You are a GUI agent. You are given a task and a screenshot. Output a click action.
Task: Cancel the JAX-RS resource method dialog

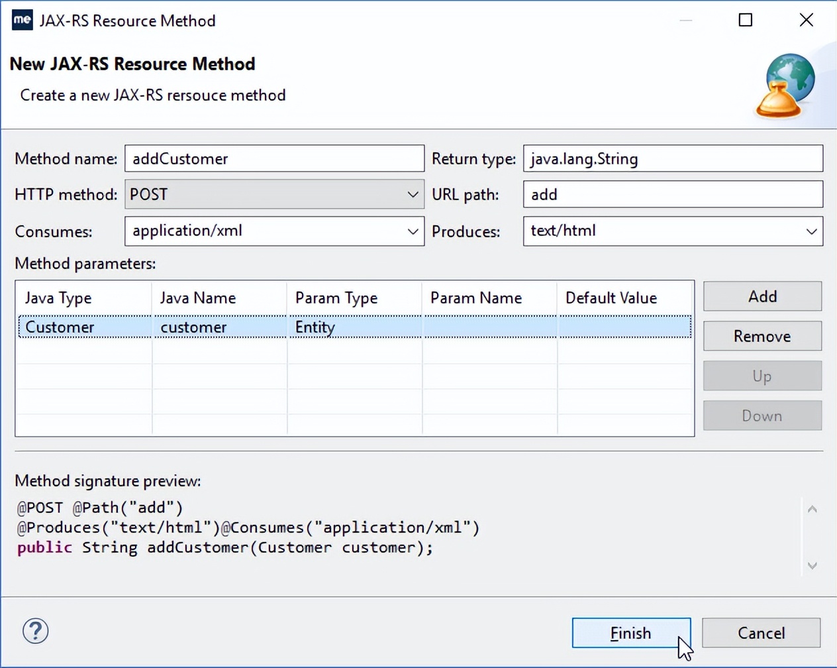pyautogui.click(x=761, y=633)
